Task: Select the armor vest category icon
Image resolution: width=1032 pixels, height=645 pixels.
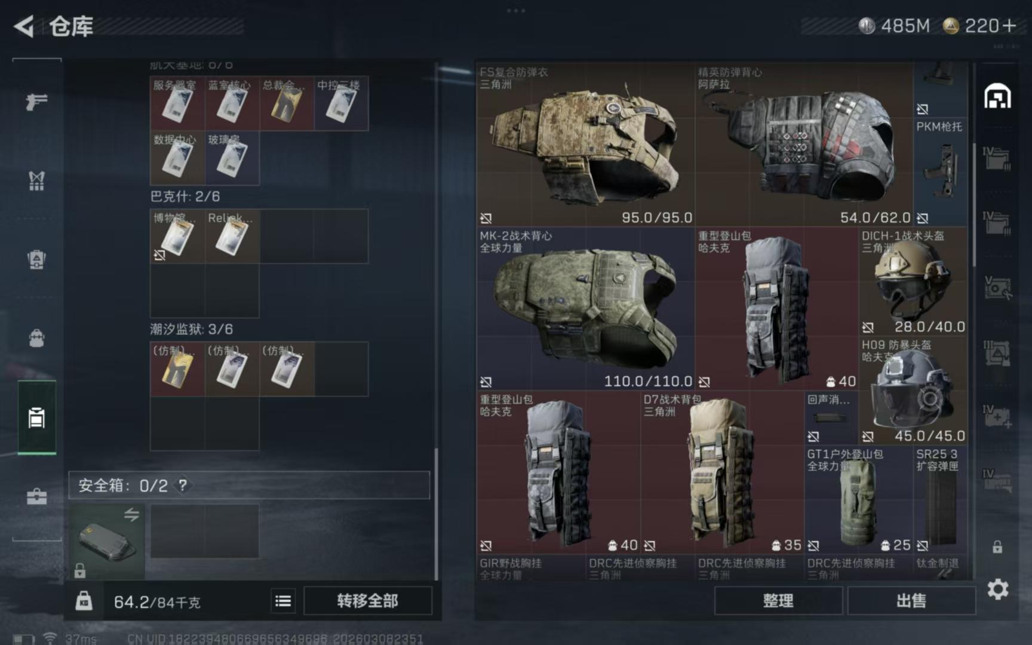Action: 36,181
